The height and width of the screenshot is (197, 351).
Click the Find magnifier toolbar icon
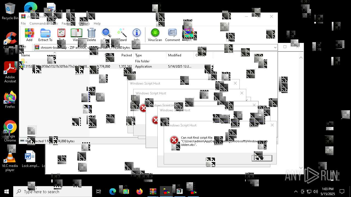tap(106, 35)
